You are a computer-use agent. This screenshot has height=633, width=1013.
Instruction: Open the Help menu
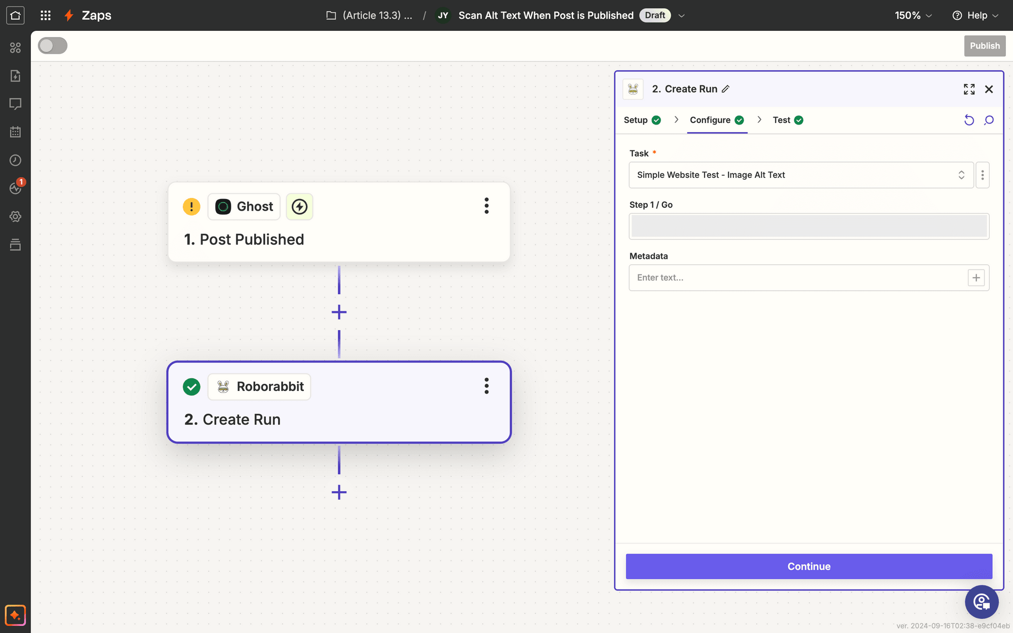pyautogui.click(x=976, y=15)
